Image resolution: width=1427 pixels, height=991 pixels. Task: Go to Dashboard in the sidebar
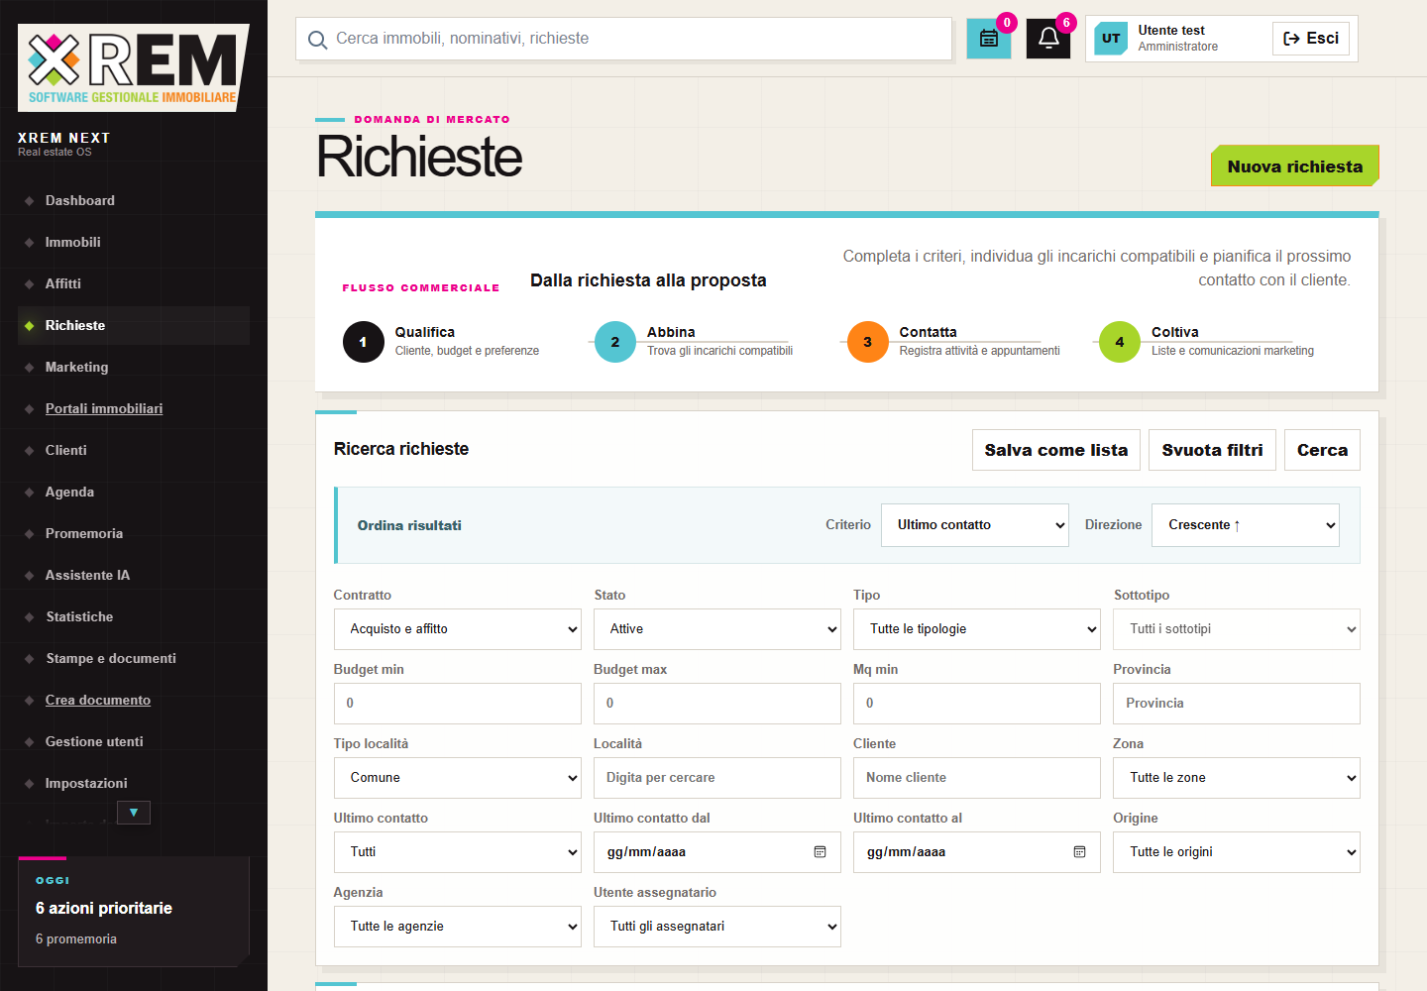(134, 200)
